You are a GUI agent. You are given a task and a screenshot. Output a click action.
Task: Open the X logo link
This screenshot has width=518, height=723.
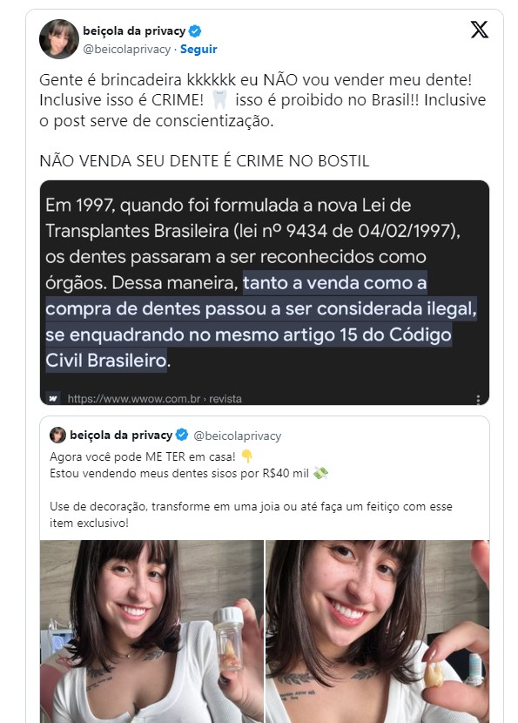(480, 30)
